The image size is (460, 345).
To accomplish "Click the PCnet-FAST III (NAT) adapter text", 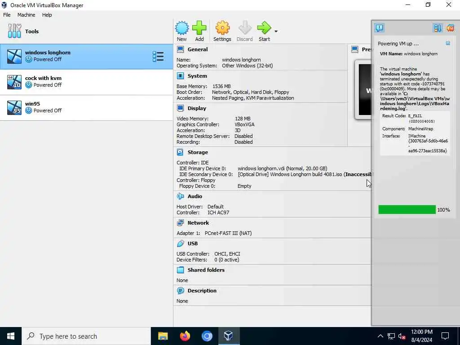I will [x=228, y=233].
